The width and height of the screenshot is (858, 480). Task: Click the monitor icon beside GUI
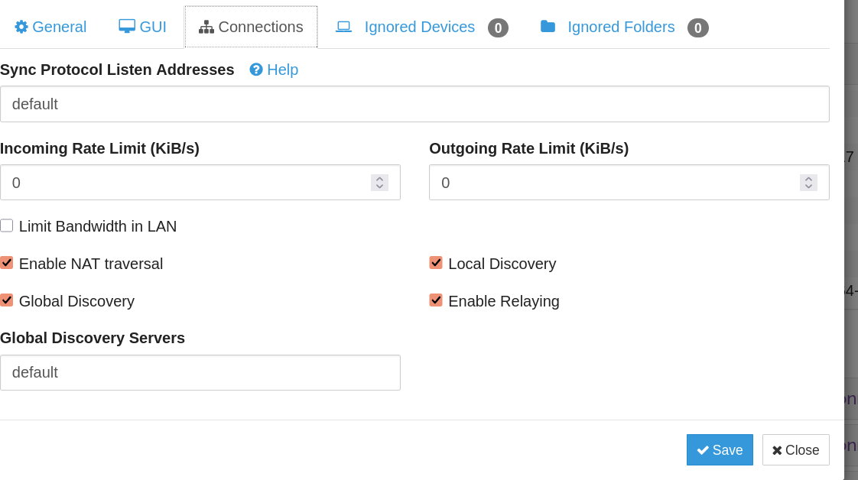pyautogui.click(x=127, y=27)
